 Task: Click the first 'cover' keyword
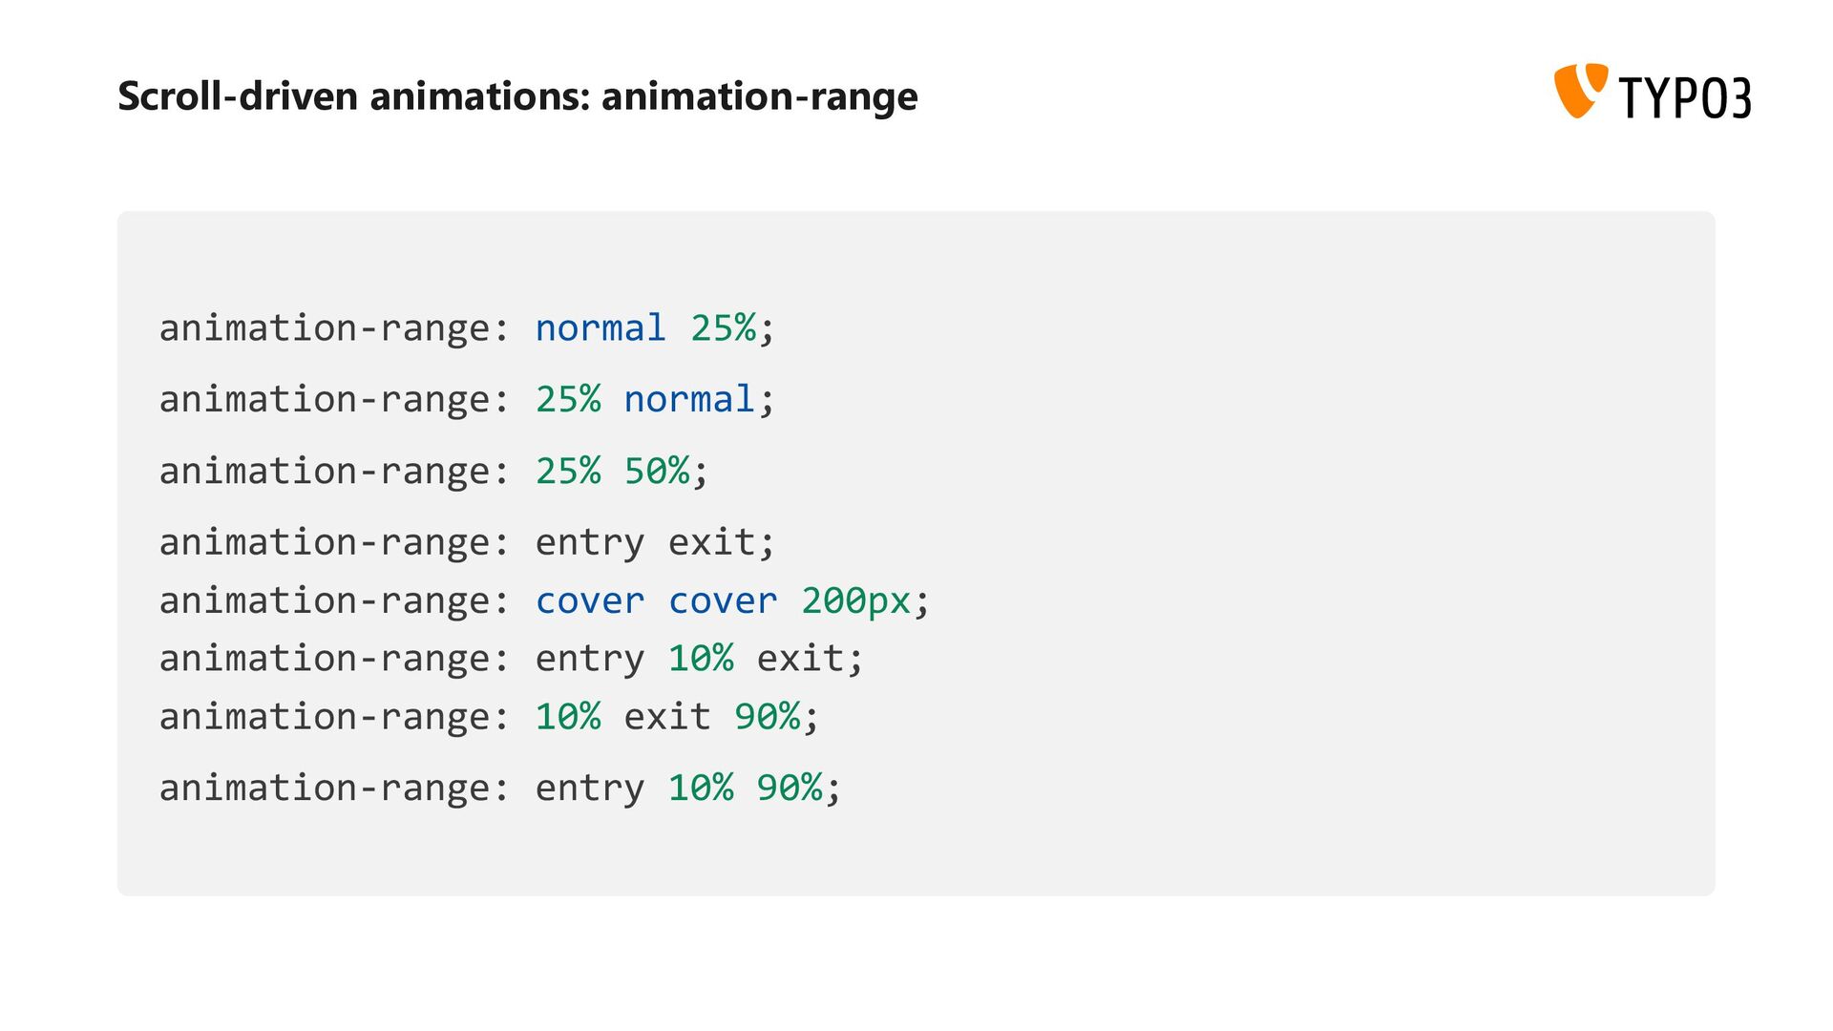click(x=590, y=600)
